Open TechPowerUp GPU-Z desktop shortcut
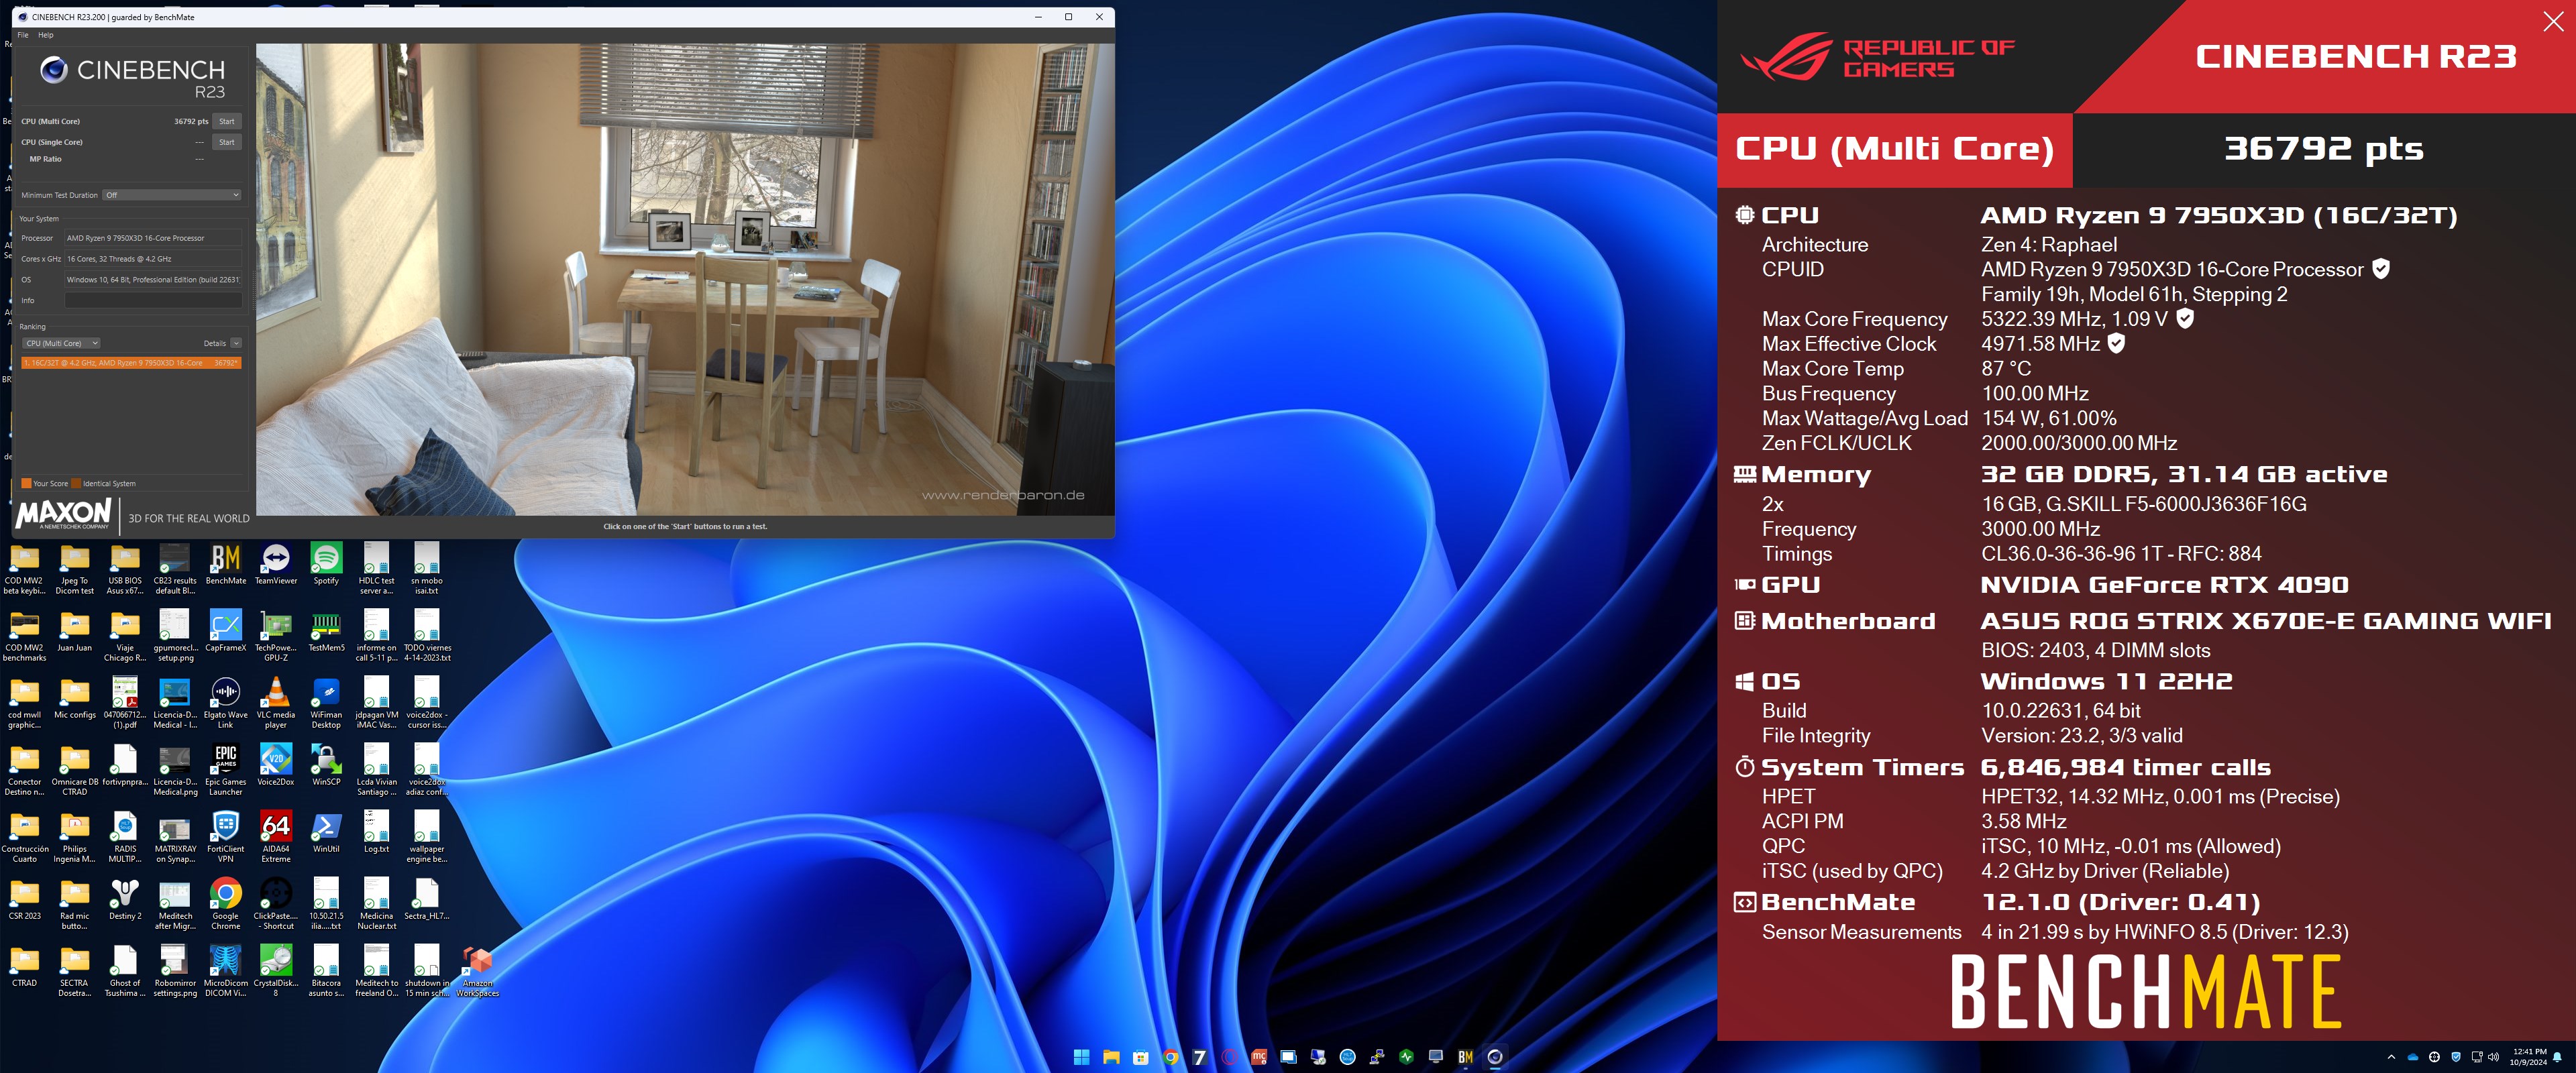The height and width of the screenshot is (1073, 2576). [276, 637]
